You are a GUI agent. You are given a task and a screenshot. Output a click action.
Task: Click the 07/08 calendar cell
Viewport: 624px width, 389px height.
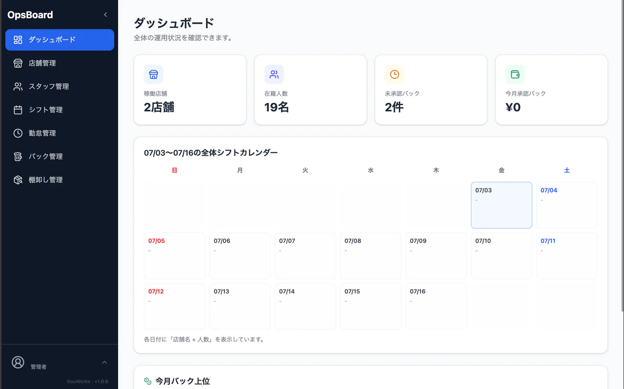click(370, 256)
